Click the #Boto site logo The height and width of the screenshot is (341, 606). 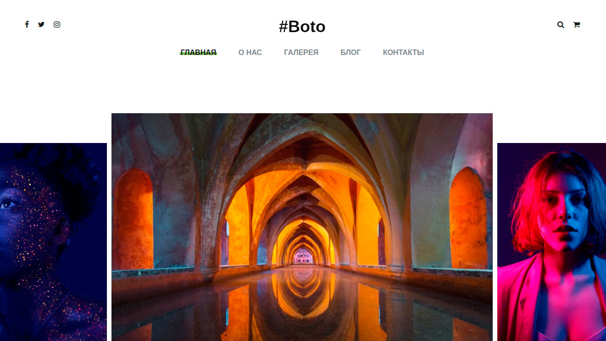pos(302,27)
